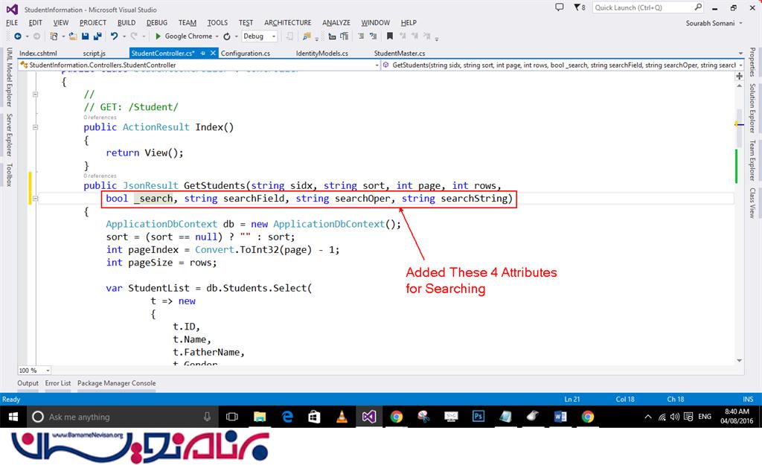Open Solution Explorer side panel
Screen dimensions: 762x465
pyautogui.click(x=752, y=109)
